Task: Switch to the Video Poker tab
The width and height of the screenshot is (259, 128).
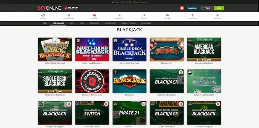Action: (110, 23)
